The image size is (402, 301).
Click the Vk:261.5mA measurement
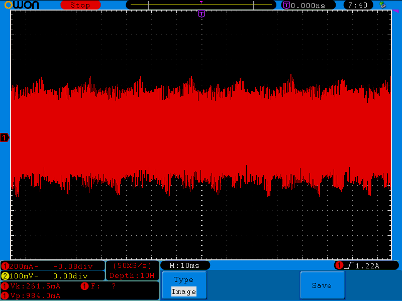(x=35, y=286)
